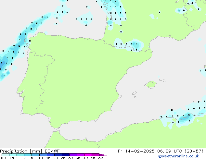206x159 pixels.
Task: Click the 0.1–0.5 mm legend color box
Action: [x=6, y=155]
